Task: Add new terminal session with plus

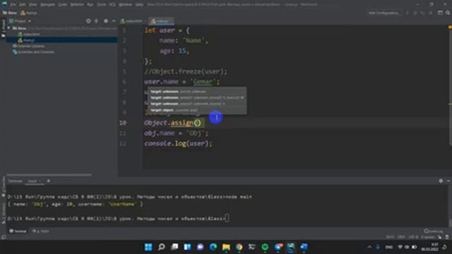Action: [49, 181]
